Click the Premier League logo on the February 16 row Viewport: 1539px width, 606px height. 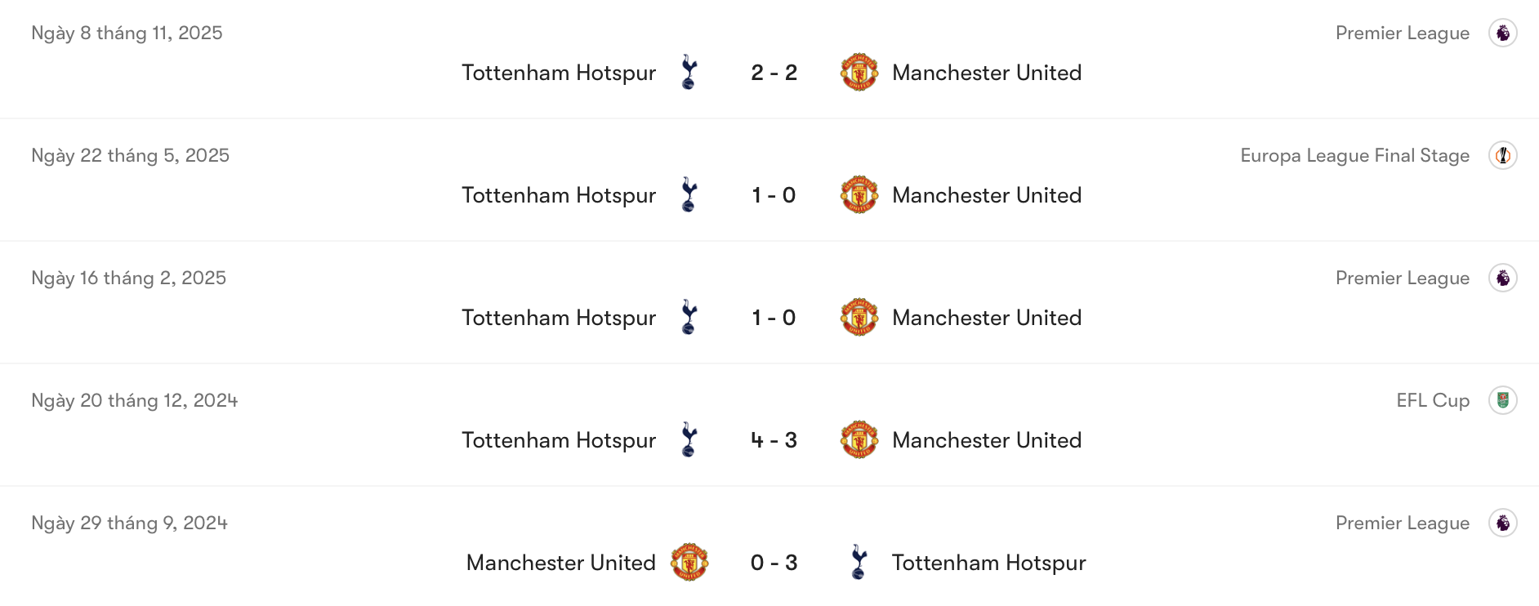click(1504, 278)
